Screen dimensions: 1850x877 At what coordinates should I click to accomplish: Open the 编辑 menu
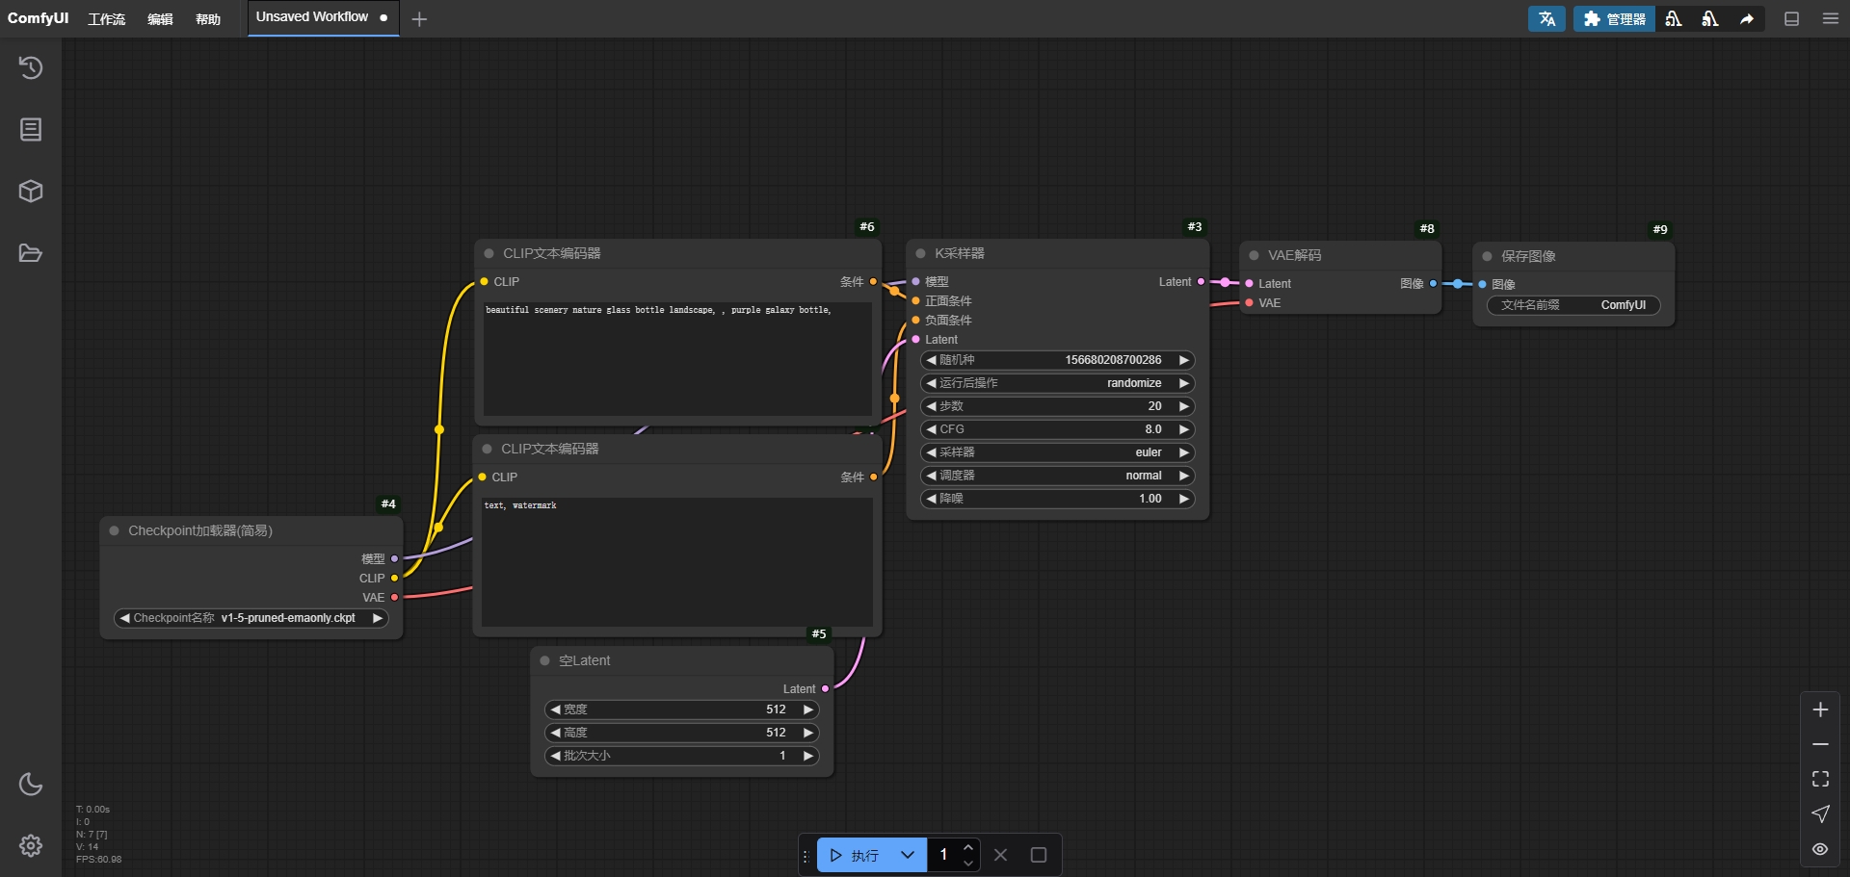coord(160,19)
